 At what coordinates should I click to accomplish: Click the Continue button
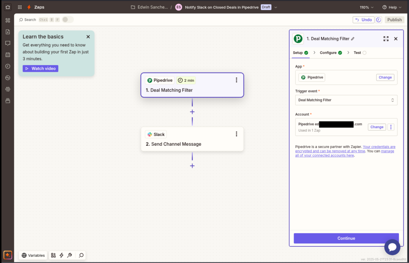pyautogui.click(x=346, y=238)
